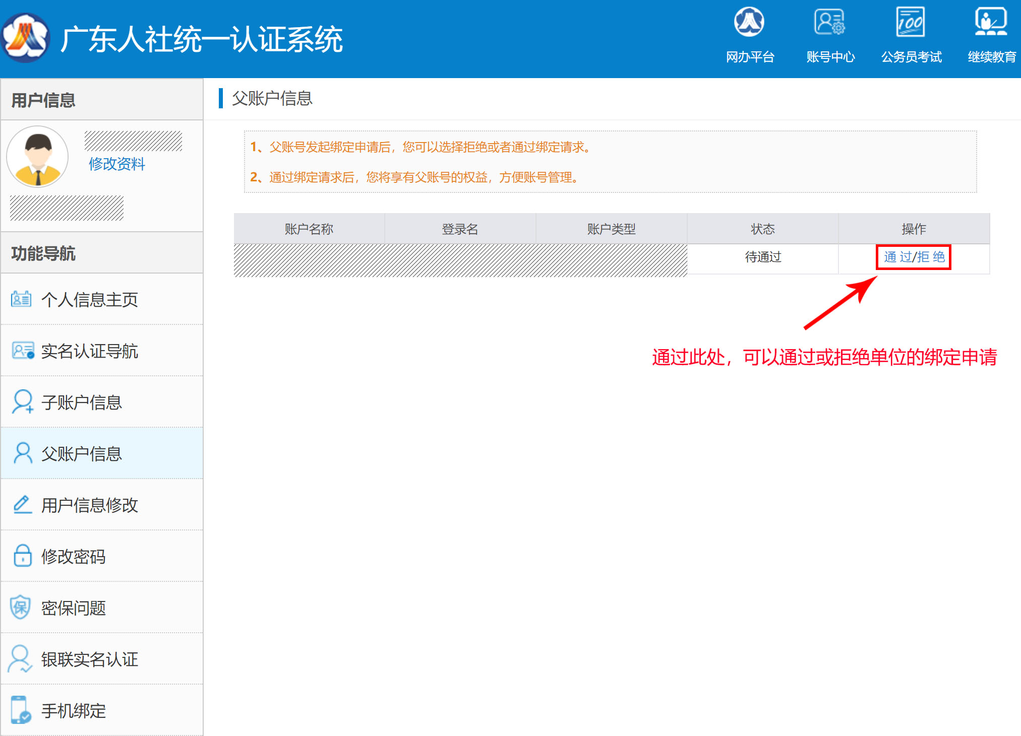Click the 修改资料 link

[117, 164]
